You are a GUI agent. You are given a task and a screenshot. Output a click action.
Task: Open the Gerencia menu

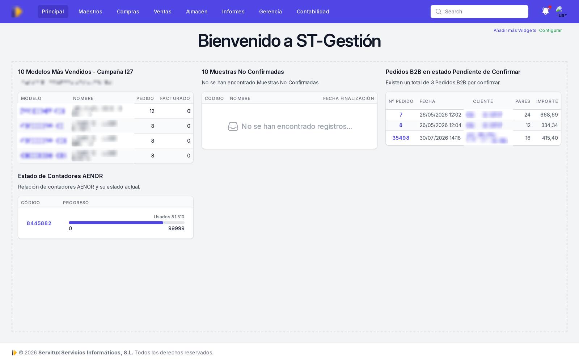pyautogui.click(x=270, y=12)
